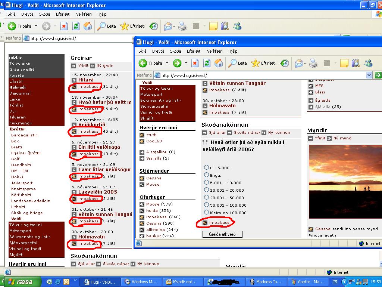The image size is (382, 287).
Task: Open Breyta menu in the rear window
Action: 27,14
